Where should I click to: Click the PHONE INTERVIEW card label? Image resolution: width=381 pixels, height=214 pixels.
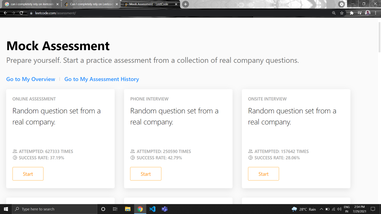149,99
